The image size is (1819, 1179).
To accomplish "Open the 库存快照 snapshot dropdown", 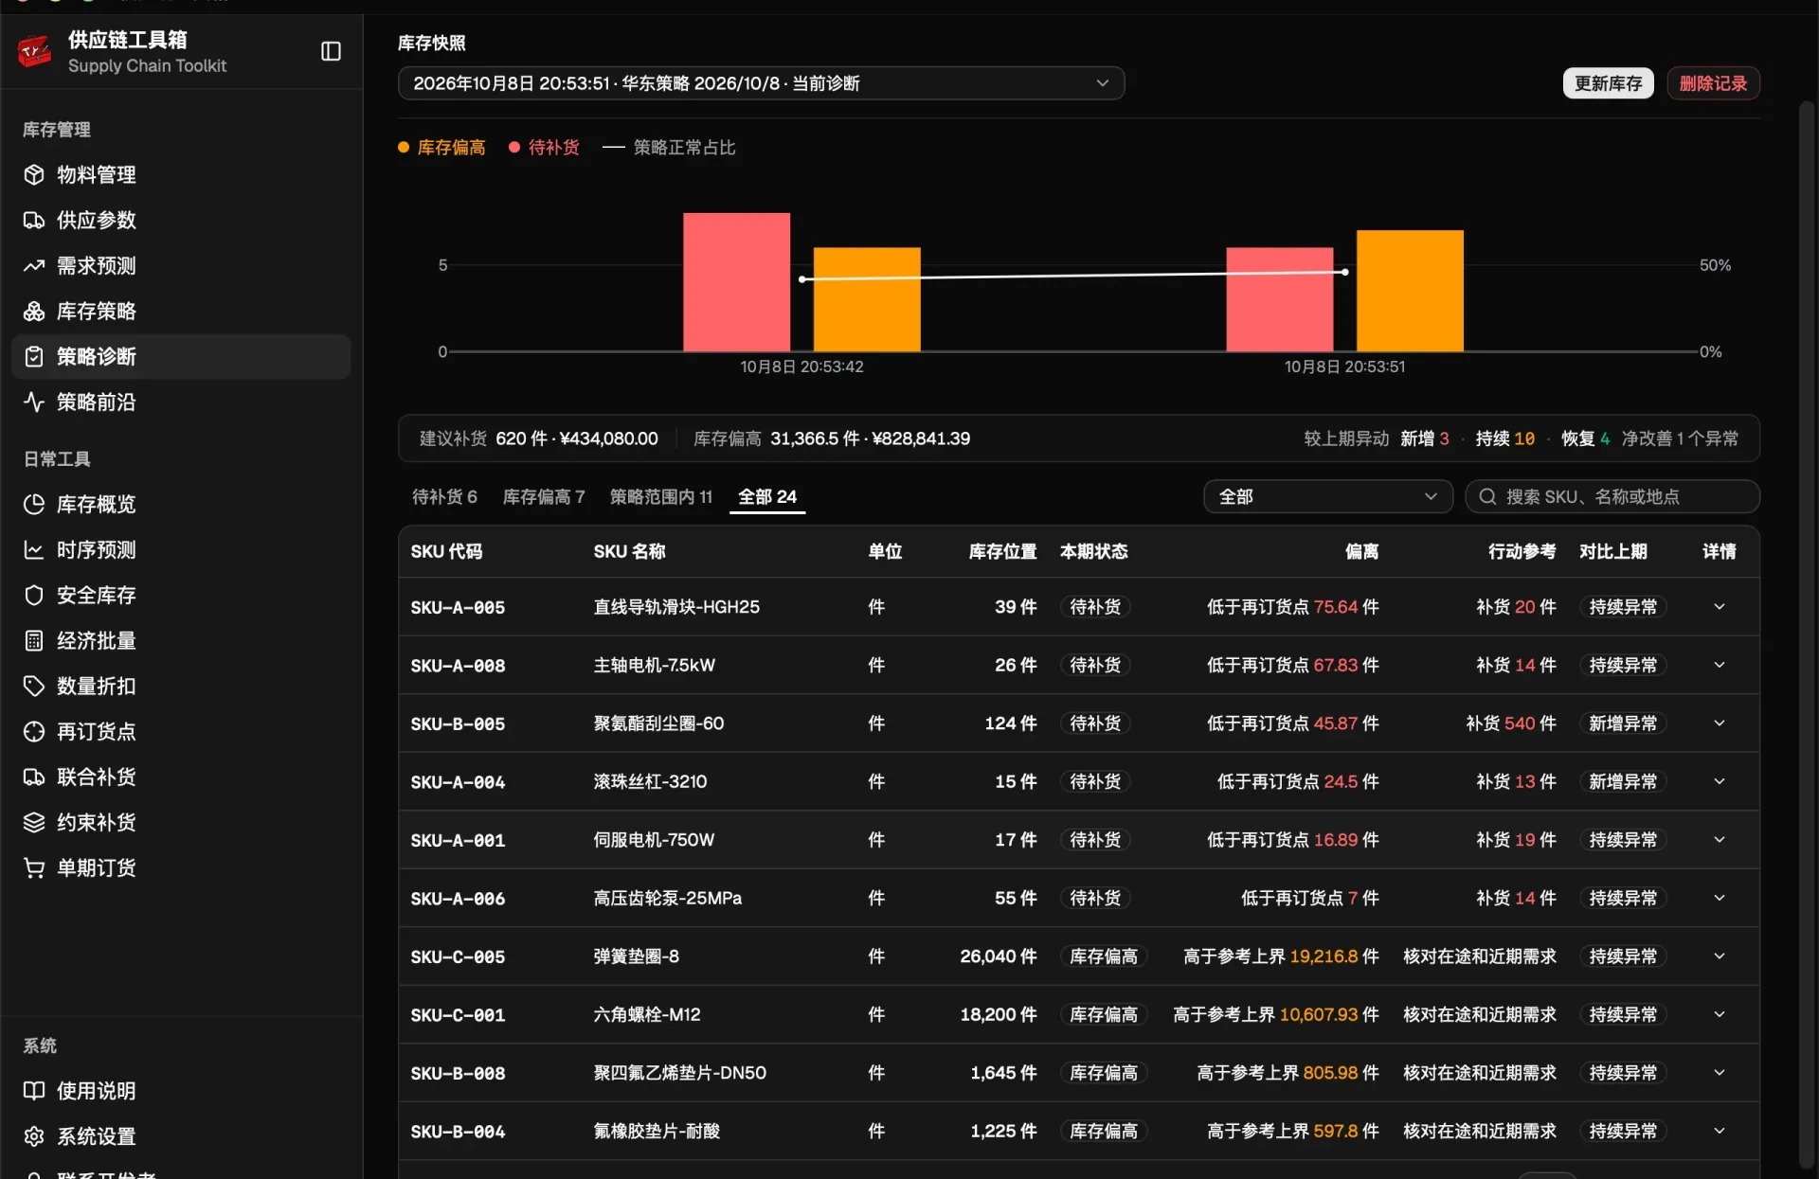I will (x=761, y=83).
